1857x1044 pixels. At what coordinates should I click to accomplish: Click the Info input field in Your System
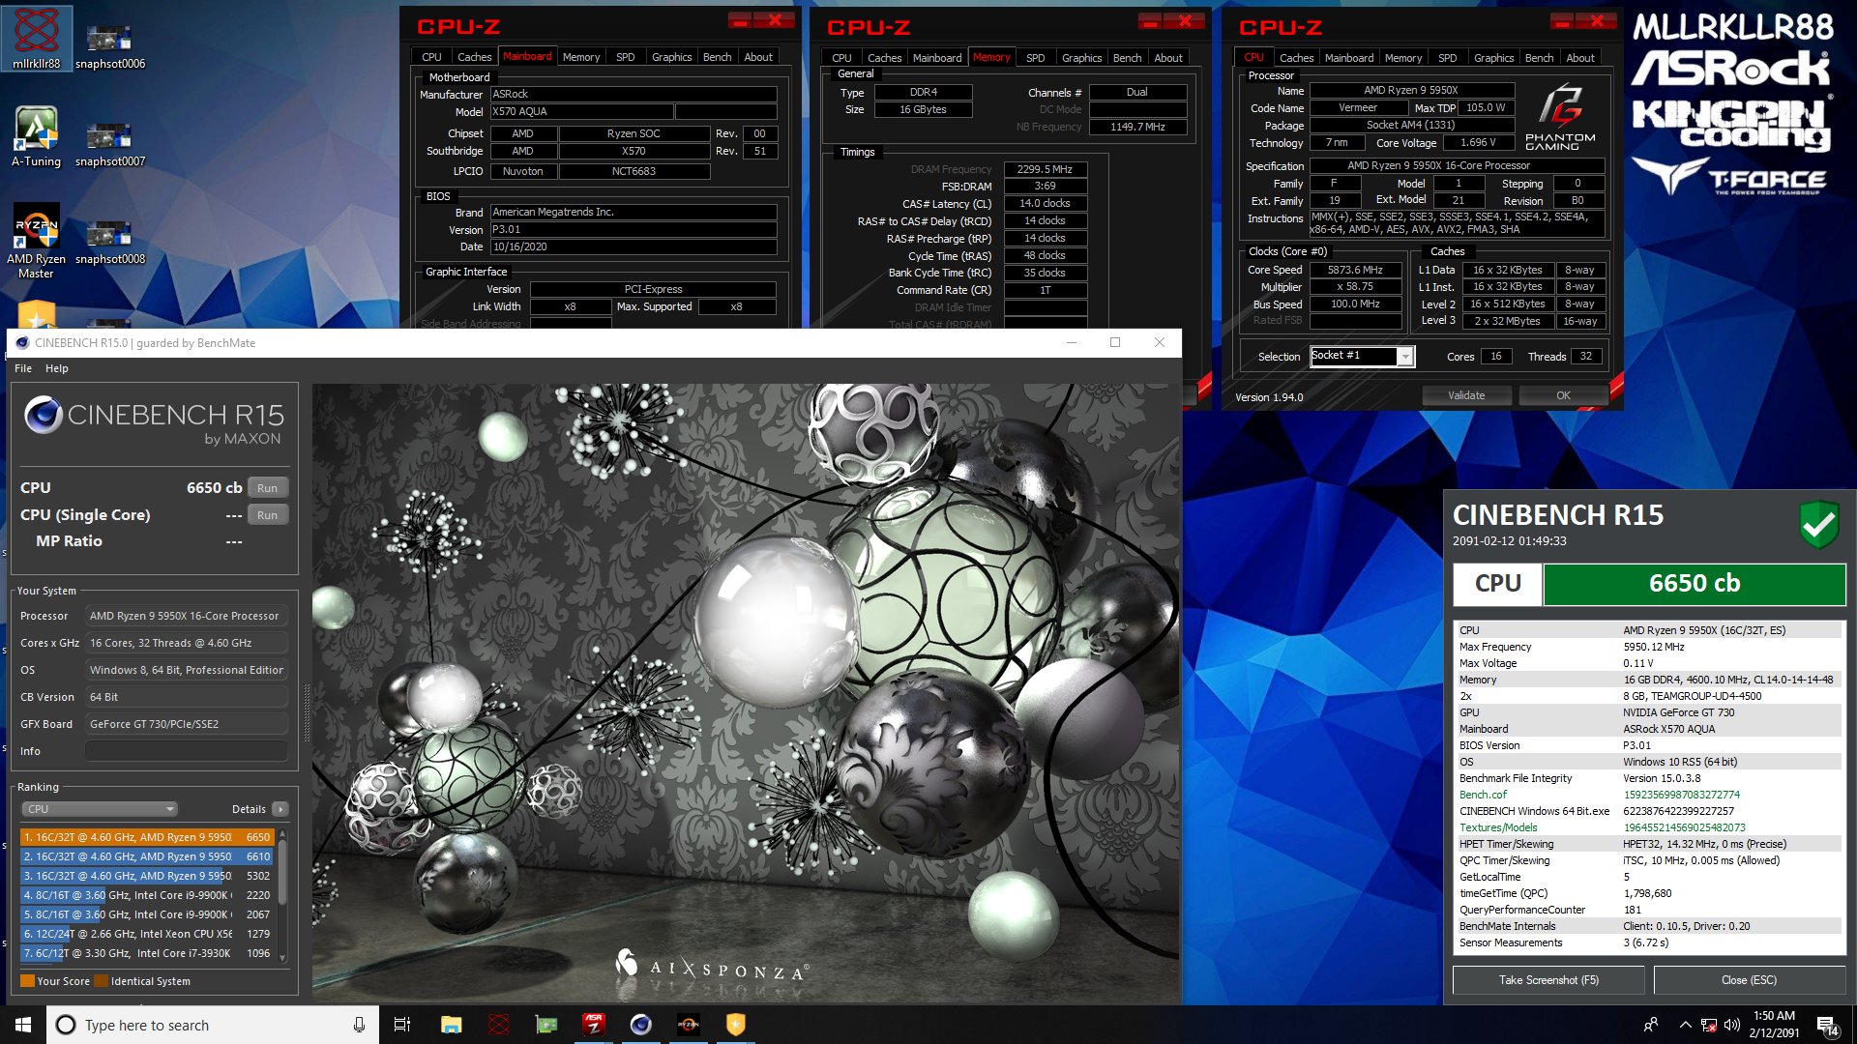[187, 751]
